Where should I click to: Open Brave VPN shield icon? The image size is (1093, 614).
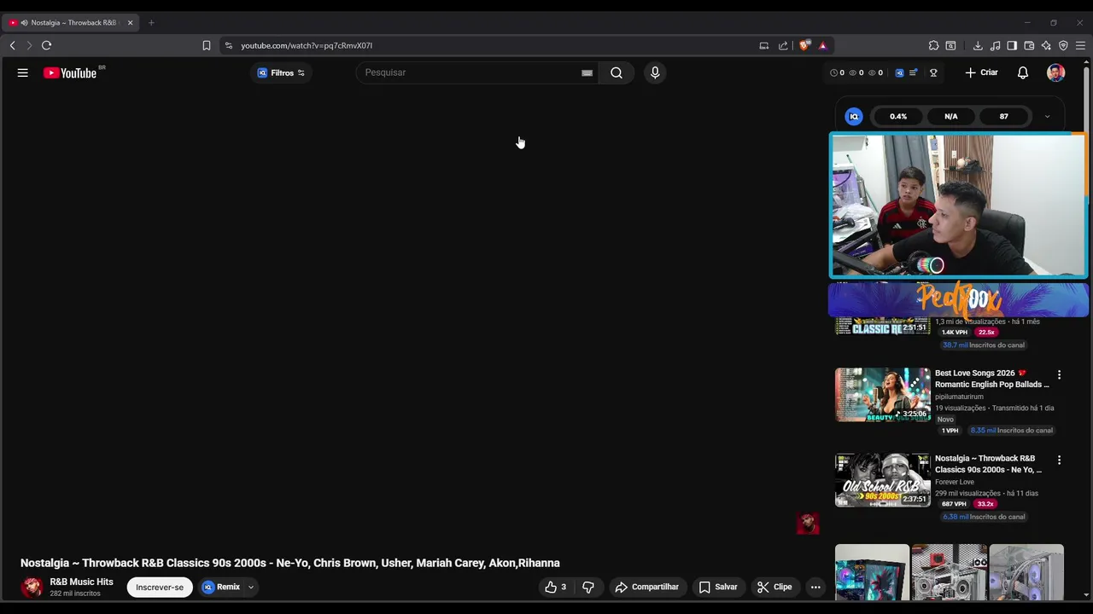tap(1063, 45)
